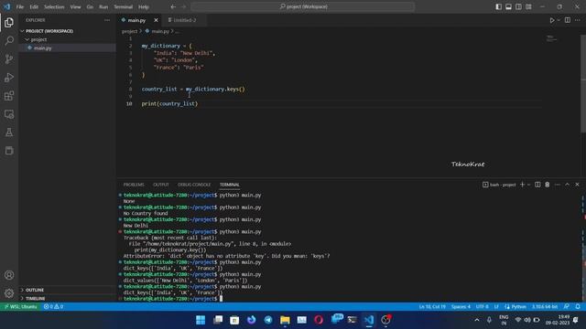Open Source Control view
Screen dimensions: 586x329
[x=9, y=58]
